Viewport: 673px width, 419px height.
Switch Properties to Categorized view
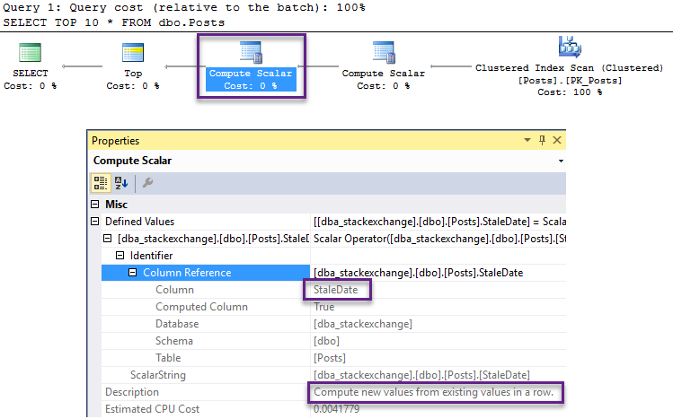tap(102, 183)
